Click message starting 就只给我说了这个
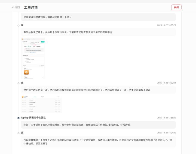196x154 pixels. click(98, 32)
